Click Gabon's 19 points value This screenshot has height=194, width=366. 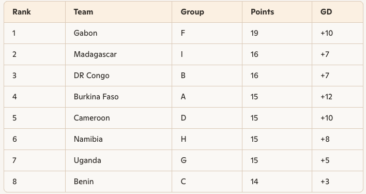click(254, 33)
